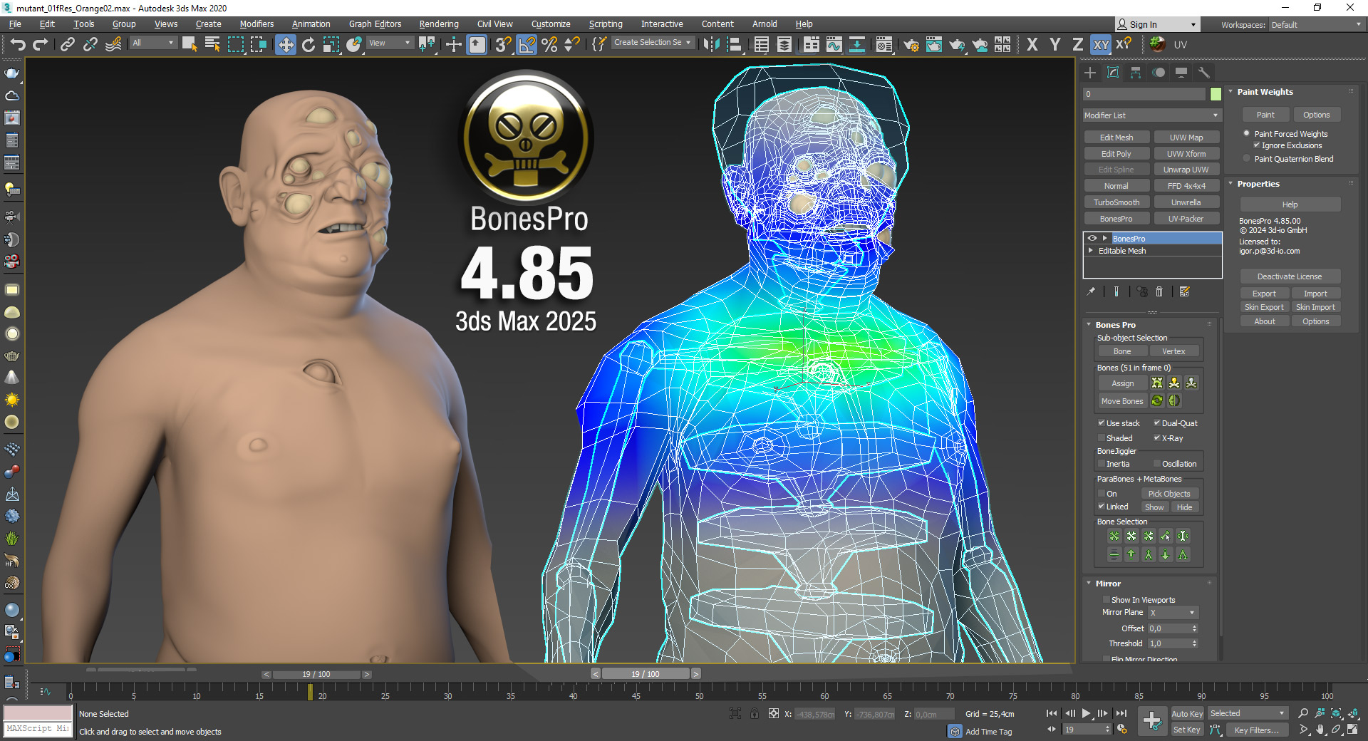Open the Modifier List dropdown

(x=1152, y=115)
